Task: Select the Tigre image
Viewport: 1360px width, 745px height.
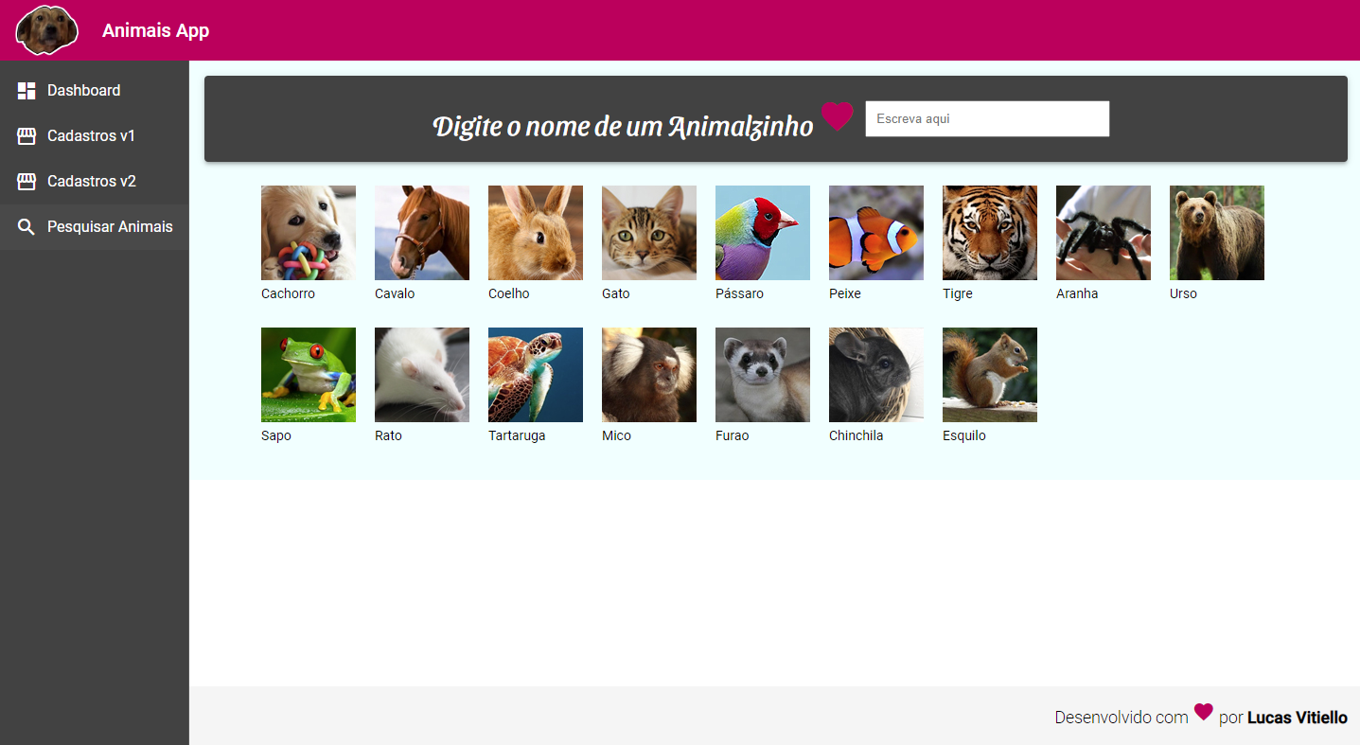Action: [x=989, y=232]
